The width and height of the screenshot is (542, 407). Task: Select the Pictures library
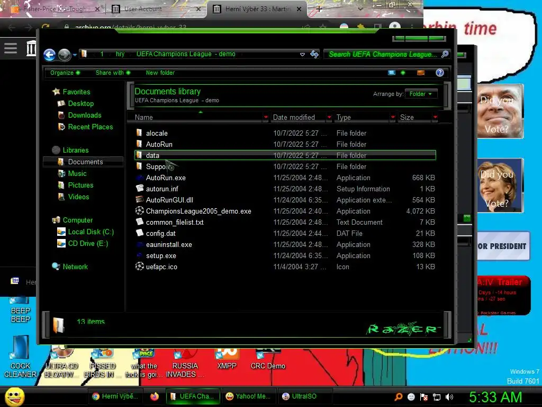(80, 185)
